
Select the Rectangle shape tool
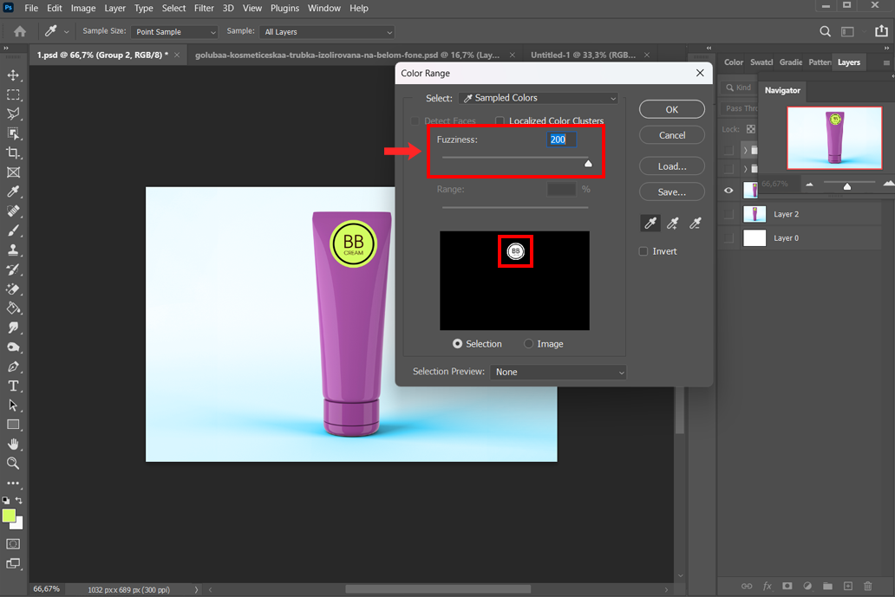click(x=13, y=425)
